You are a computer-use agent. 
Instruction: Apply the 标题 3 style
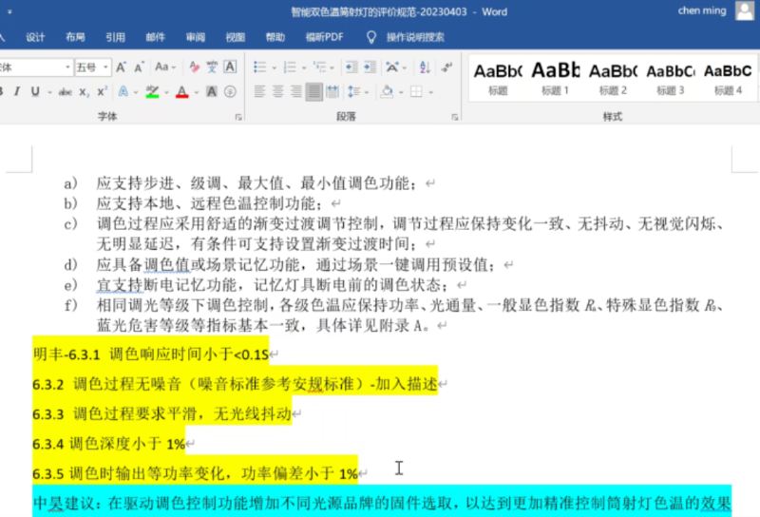click(670, 76)
